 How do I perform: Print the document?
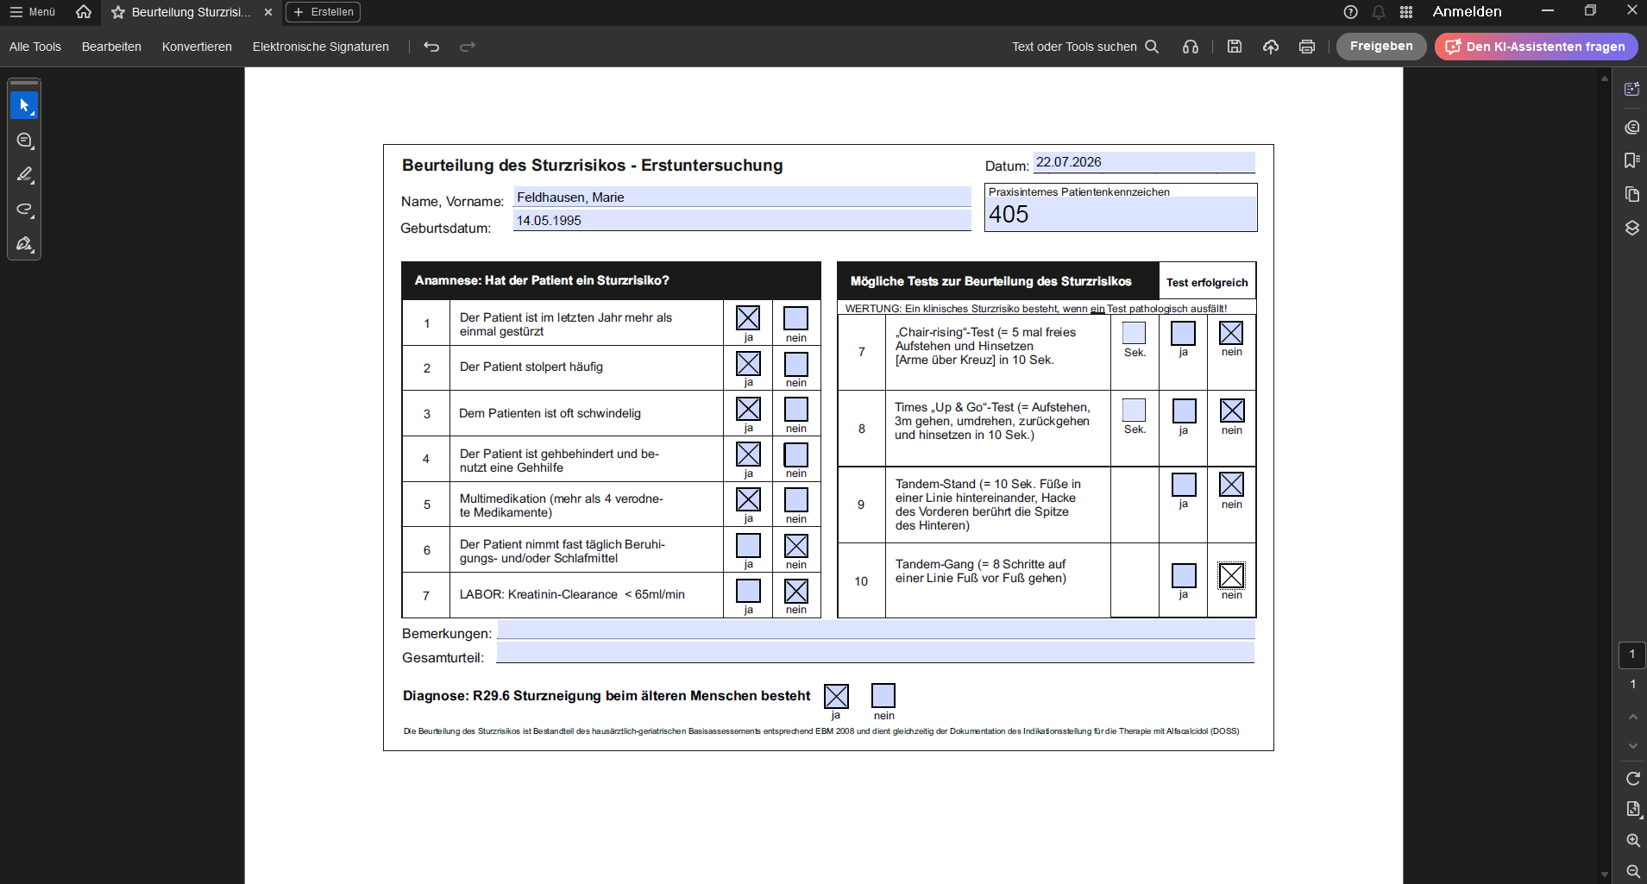pos(1307,47)
